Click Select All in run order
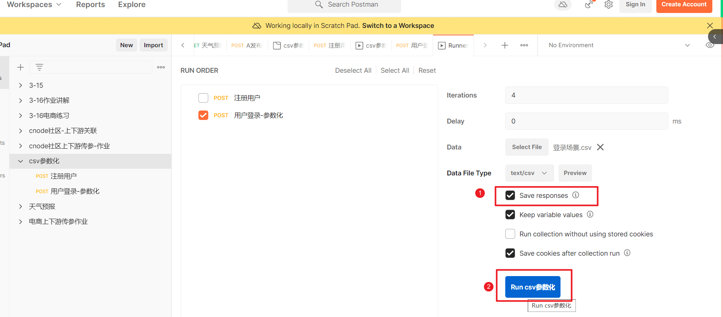Screen dimensions: 723x317 pyautogui.click(x=395, y=70)
